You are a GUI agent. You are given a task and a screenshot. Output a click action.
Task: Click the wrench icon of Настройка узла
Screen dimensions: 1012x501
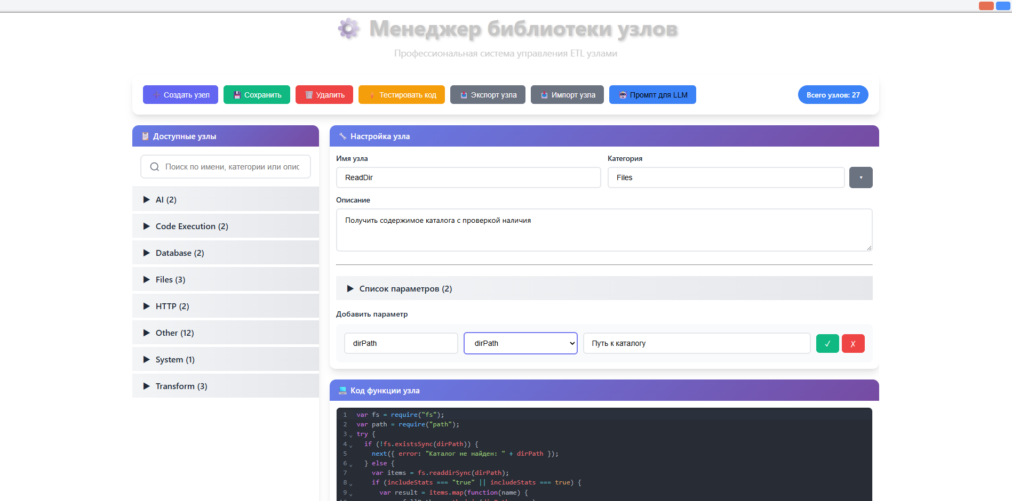[342, 136]
